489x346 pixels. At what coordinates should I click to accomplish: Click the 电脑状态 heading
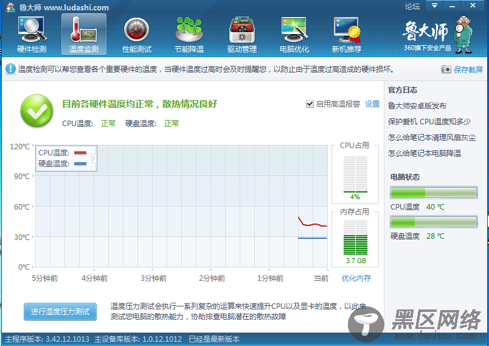point(405,177)
